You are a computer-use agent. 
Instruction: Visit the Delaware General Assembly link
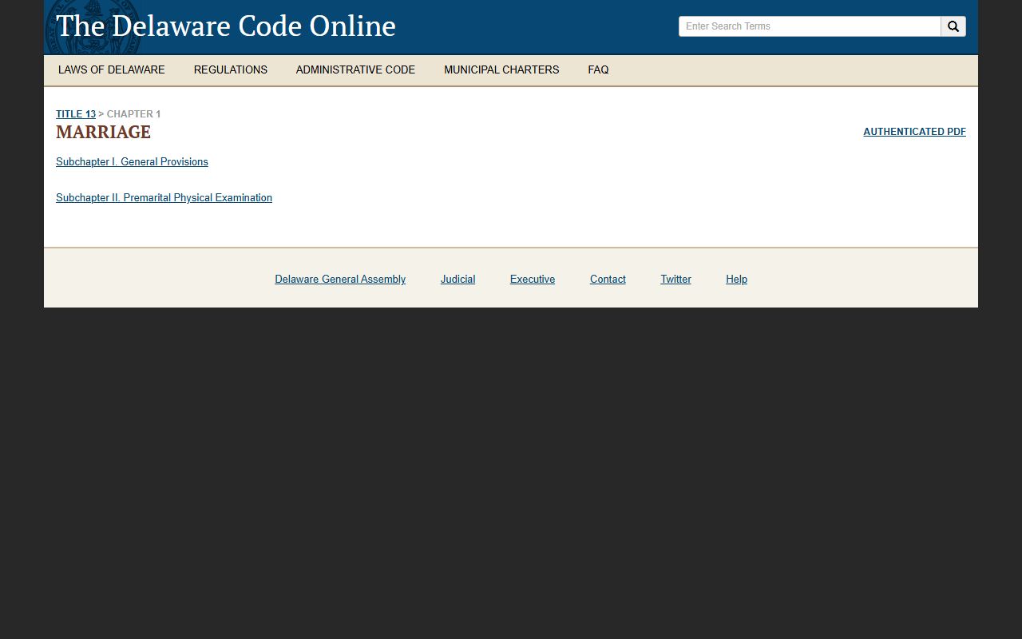(x=340, y=280)
